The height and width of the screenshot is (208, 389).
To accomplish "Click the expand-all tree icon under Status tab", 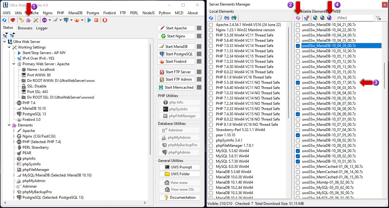I will (x=5, y=36).
